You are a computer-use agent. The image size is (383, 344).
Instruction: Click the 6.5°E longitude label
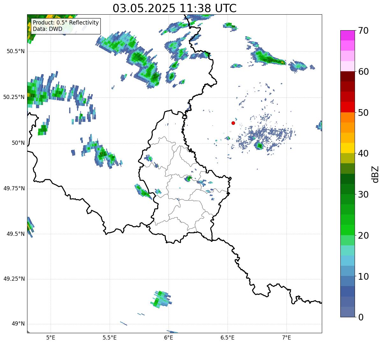pyautogui.click(x=228, y=338)
